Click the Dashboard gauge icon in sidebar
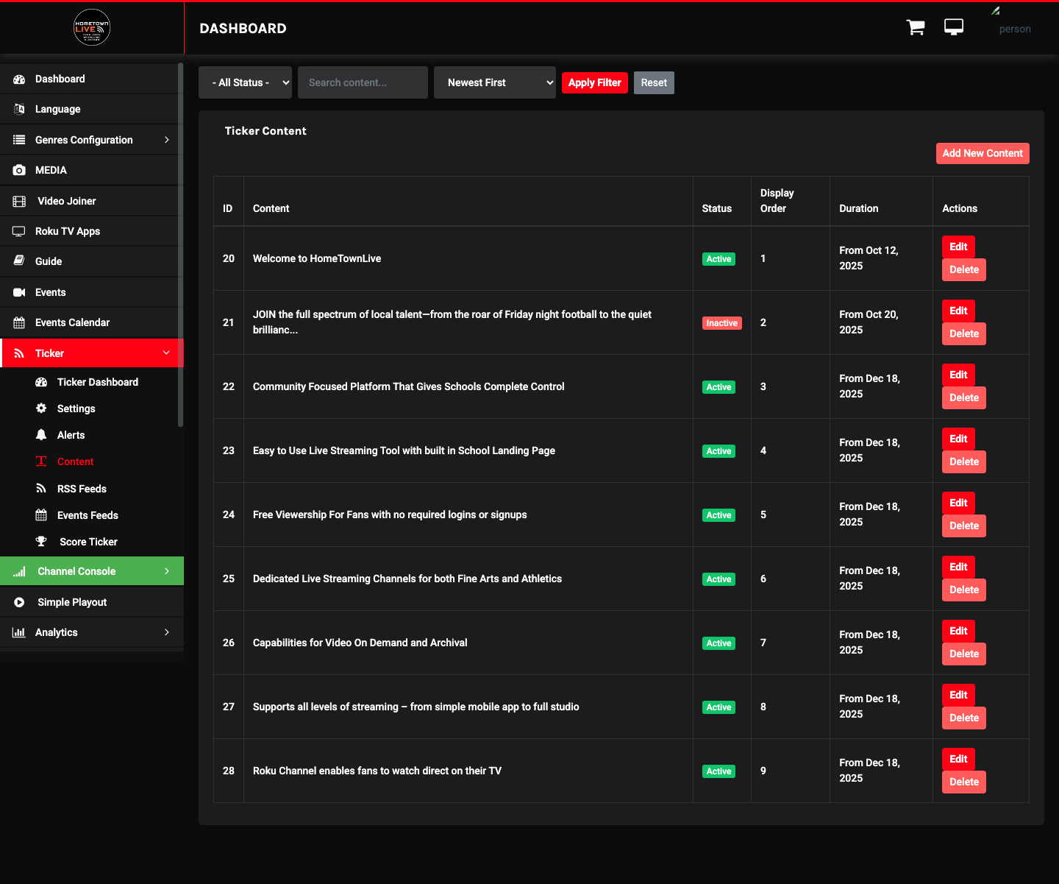 click(19, 79)
